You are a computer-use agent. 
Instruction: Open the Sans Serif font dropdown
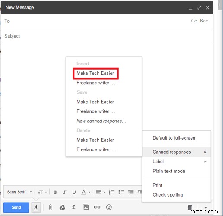[x=19, y=192]
